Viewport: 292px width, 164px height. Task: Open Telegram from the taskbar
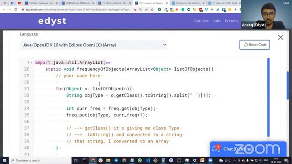coord(116,160)
